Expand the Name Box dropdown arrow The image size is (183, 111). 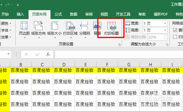click(x=8, y=54)
